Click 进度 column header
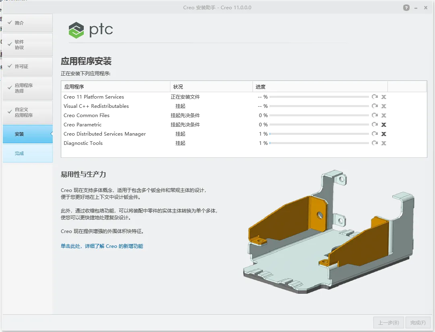Screen dimensions: 435x332 click(x=320, y=87)
